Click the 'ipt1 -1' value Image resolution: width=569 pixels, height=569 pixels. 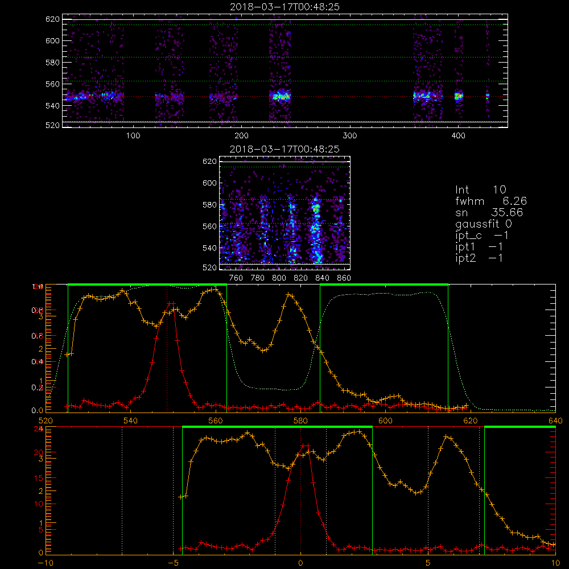pos(479,247)
